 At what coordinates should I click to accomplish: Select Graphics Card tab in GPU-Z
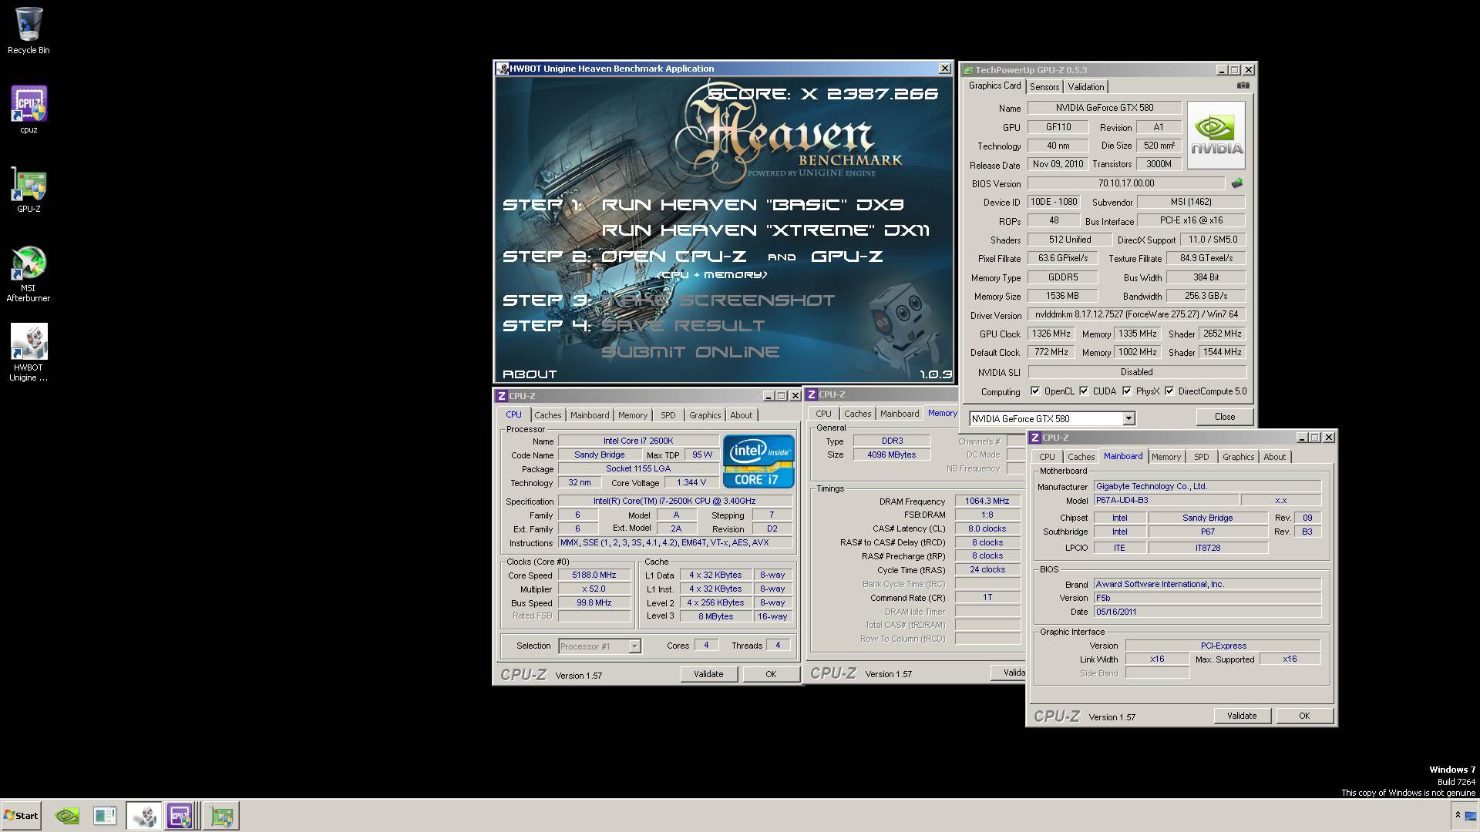click(994, 86)
